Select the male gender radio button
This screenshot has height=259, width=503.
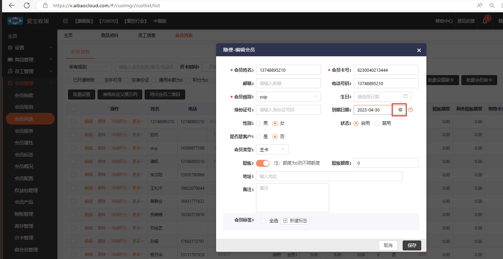[259, 123]
